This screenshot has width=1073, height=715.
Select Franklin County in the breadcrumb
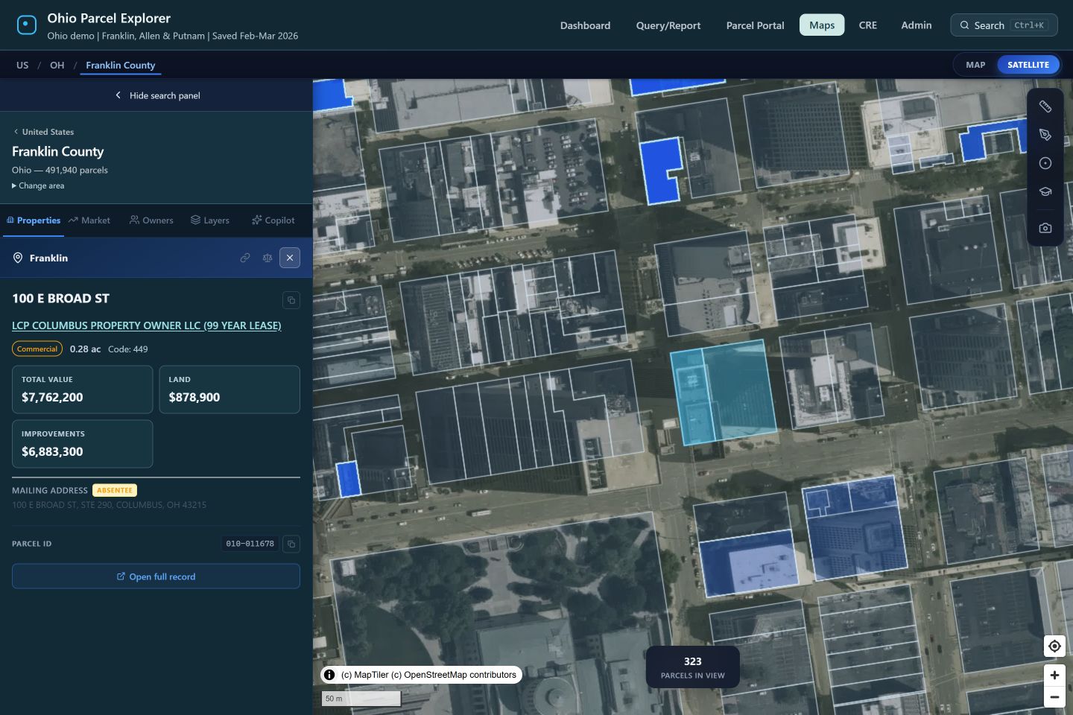click(x=121, y=66)
